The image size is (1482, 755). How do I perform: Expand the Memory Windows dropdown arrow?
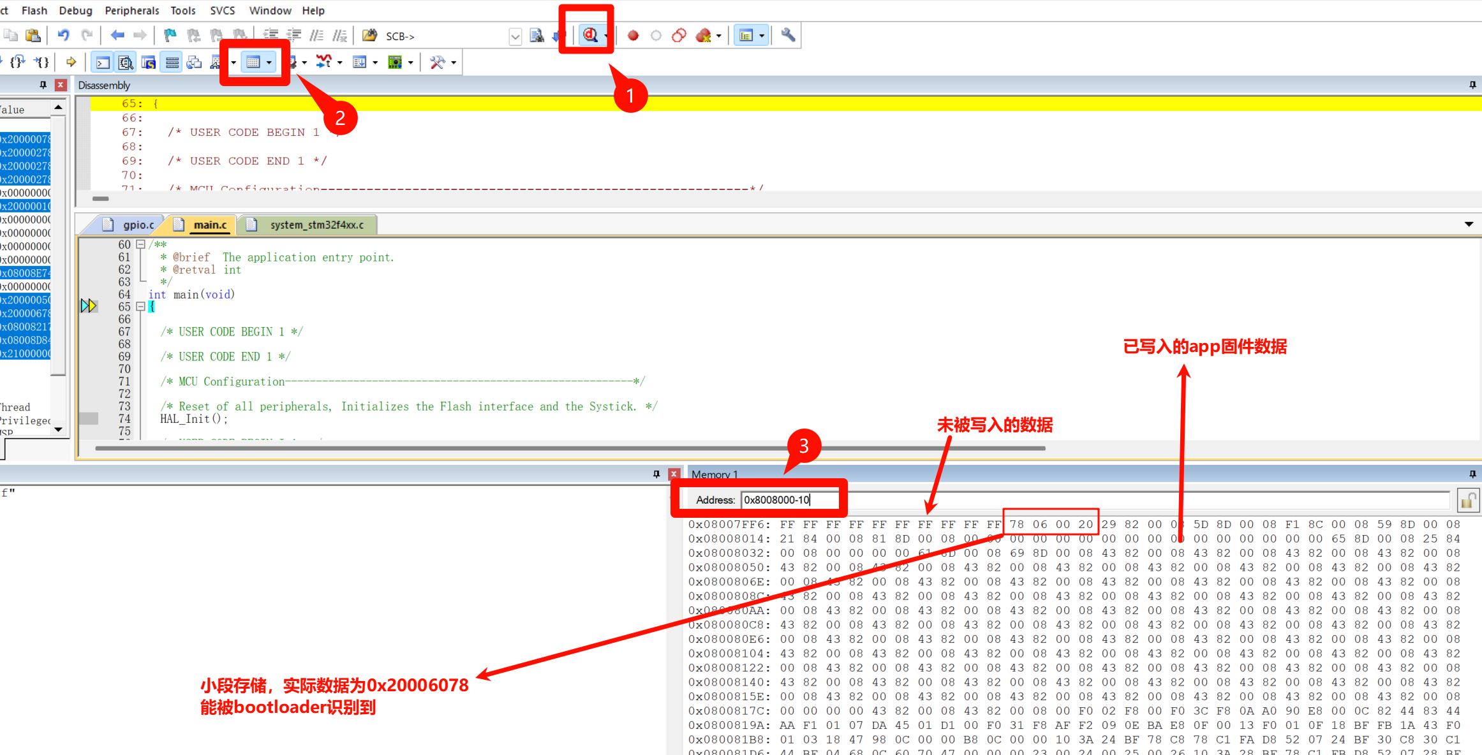pos(269,62)
